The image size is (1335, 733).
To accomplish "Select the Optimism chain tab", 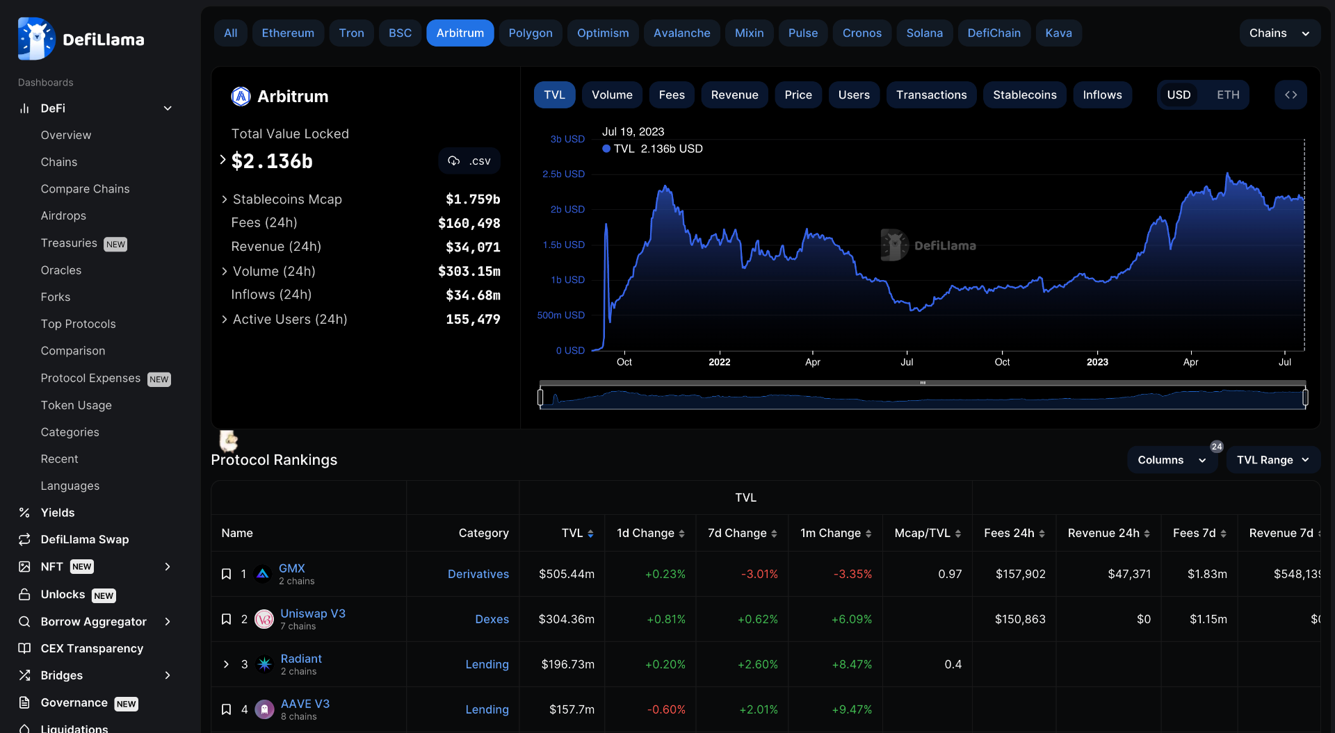I will coord(603,33).
